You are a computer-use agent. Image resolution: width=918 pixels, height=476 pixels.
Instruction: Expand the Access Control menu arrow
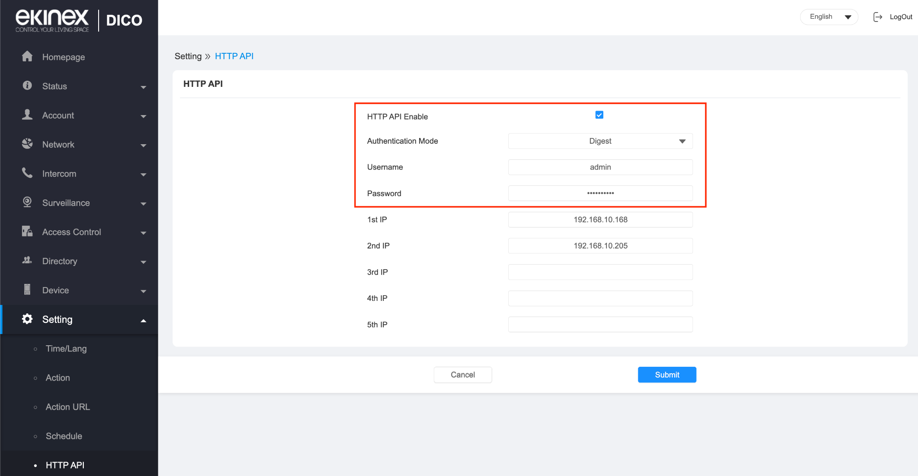click(143, 232)
